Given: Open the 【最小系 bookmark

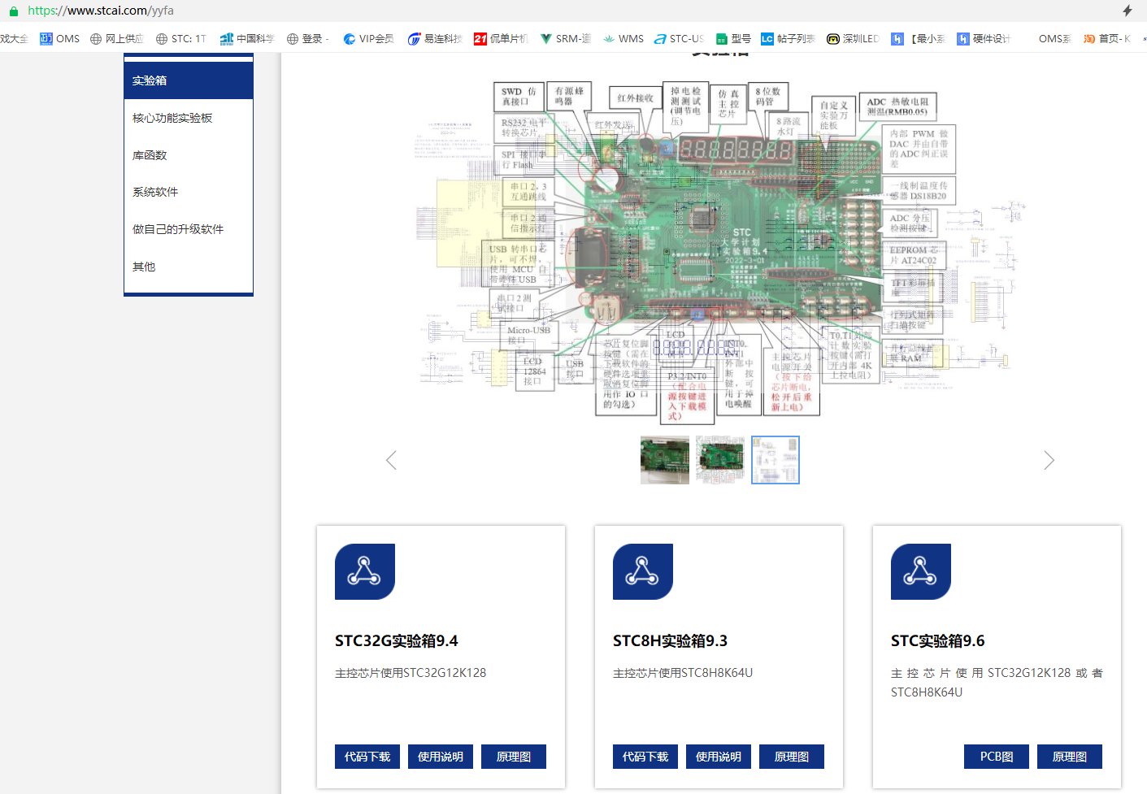Looking at the screenshot, I should pyautogui.click(x=919, y=38).
